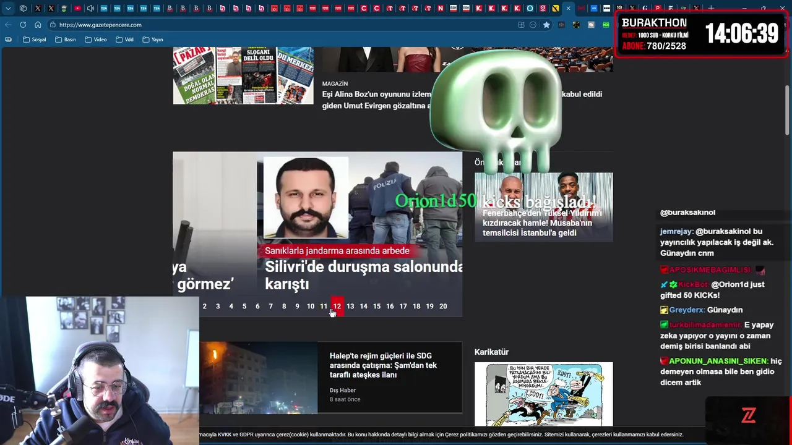Open the three-dot circle icon in address bar
The height and width of the screenshot is (445, 792).
pos(533,25)
